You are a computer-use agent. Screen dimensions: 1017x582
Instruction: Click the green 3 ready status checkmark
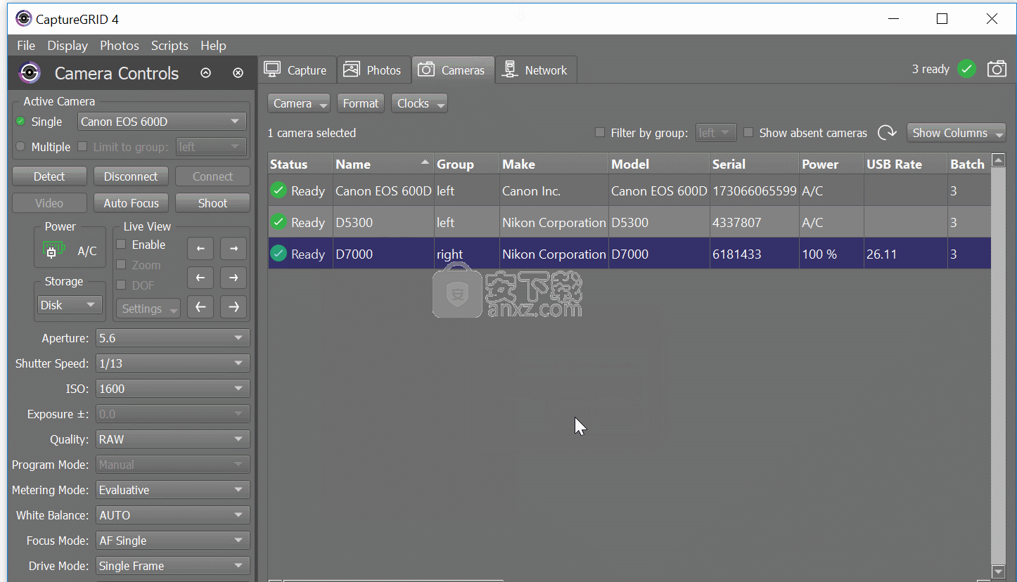click(x=967, y=69)
